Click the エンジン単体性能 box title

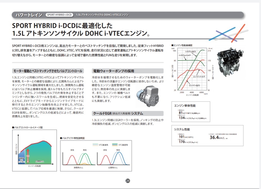tap(185, 106)
